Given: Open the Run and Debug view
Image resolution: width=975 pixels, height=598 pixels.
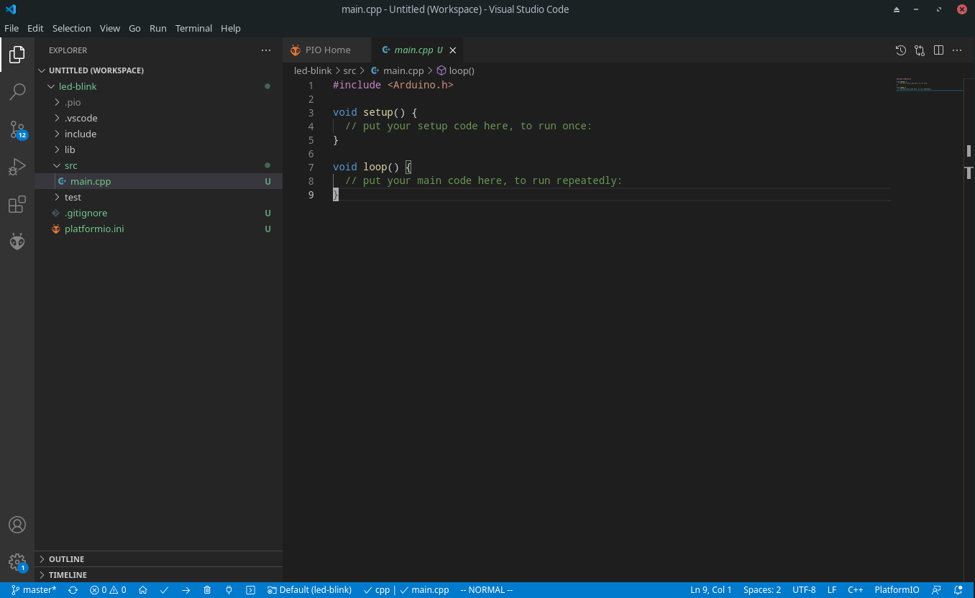Looking at the screenshot, I should pyautogui.click(x=17, y=167).
